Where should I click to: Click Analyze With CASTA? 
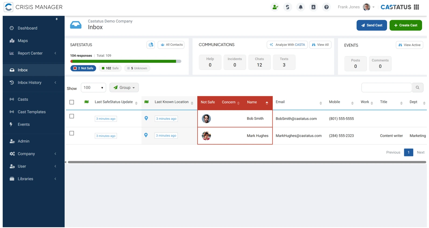tap(287, 45)
